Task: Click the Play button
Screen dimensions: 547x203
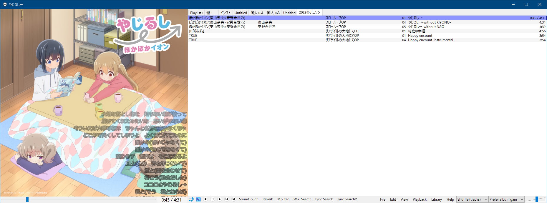Action: (x=220, y=199)
